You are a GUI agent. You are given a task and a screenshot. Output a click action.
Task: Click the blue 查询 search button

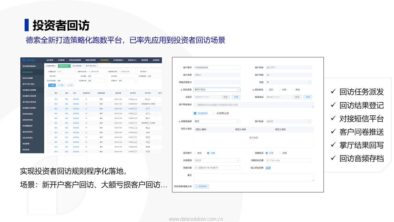pos(52,85)
